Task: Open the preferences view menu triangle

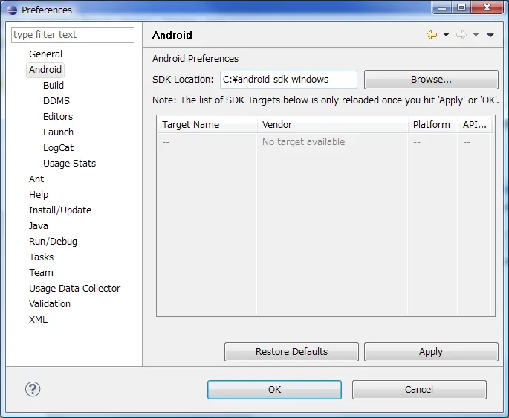Action: [x=490, y=35]
